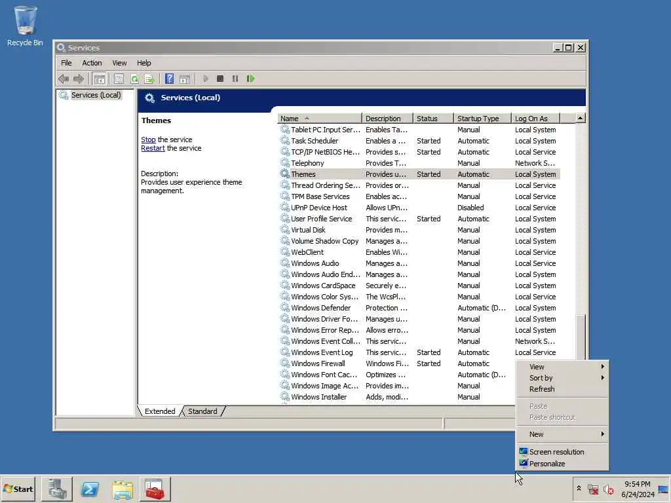Launch PowerShell from the taskbar
The width and height of the screenshot is (671, 503).
coord(90,489)
